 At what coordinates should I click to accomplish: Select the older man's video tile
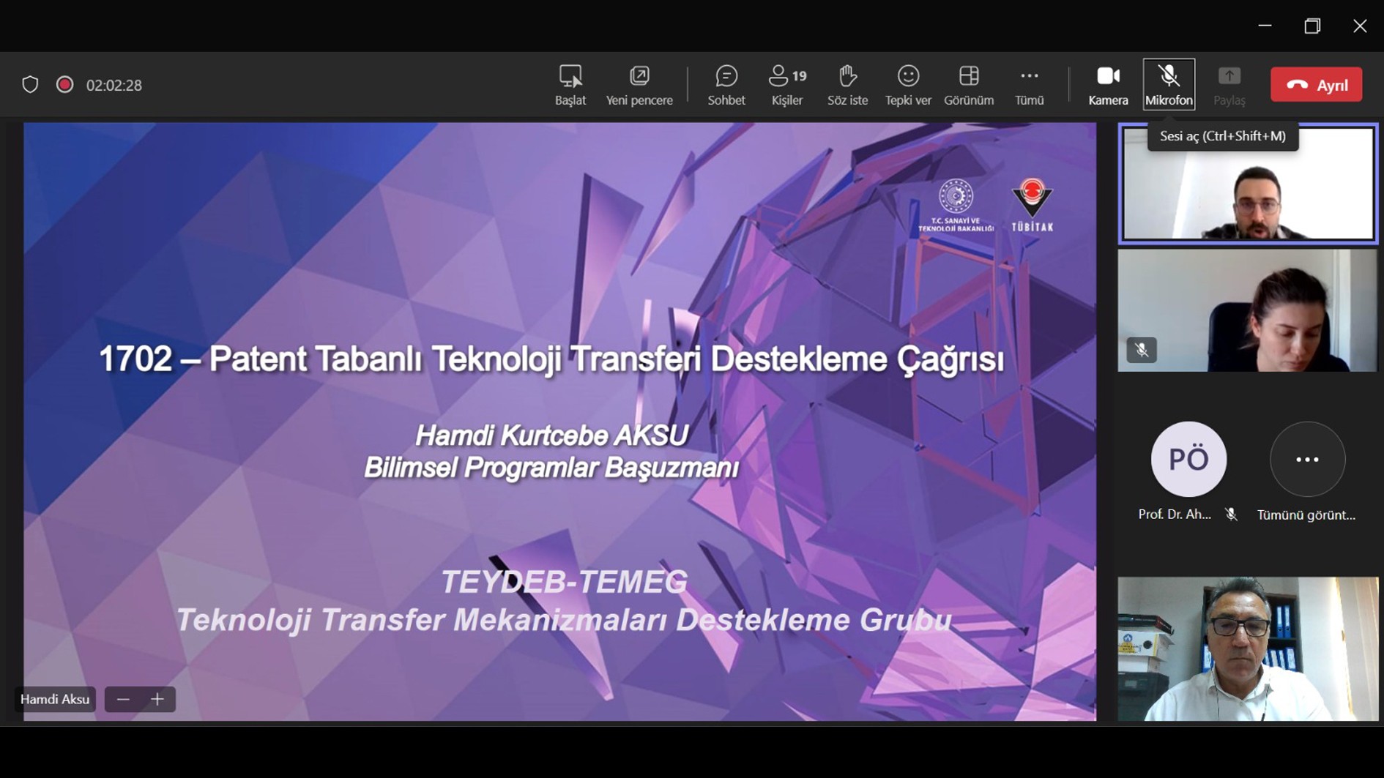[x=1248, y=648]
